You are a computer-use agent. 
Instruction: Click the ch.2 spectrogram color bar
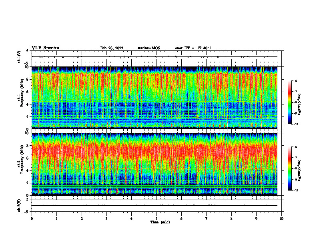point(289,169)
